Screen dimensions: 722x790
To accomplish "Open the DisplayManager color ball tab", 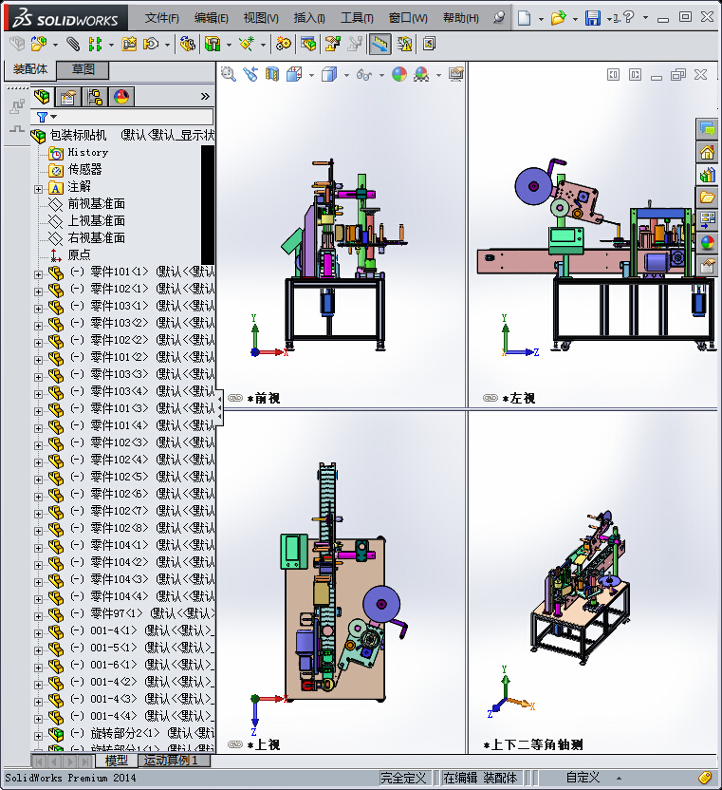I will [121, 96].
